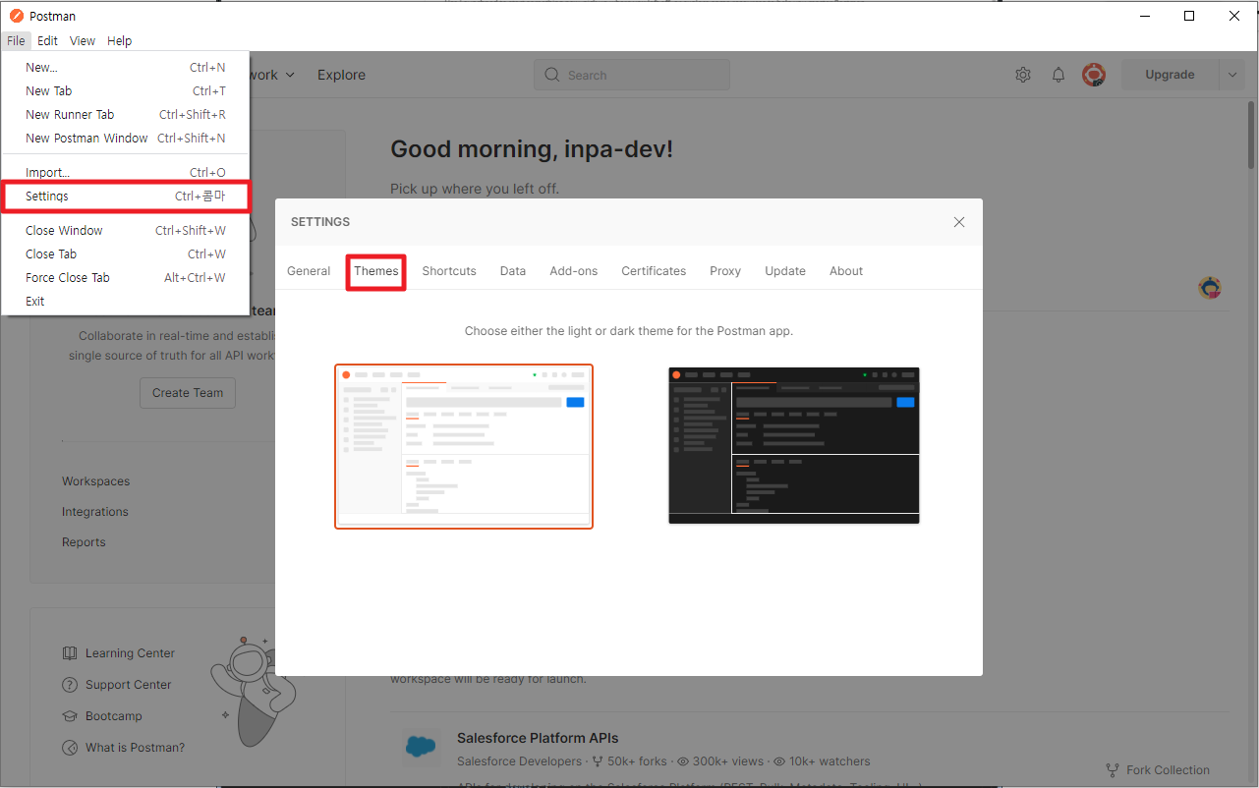
Task: Select the dark theme thumbnail
Action: click(x=794, y=446)
